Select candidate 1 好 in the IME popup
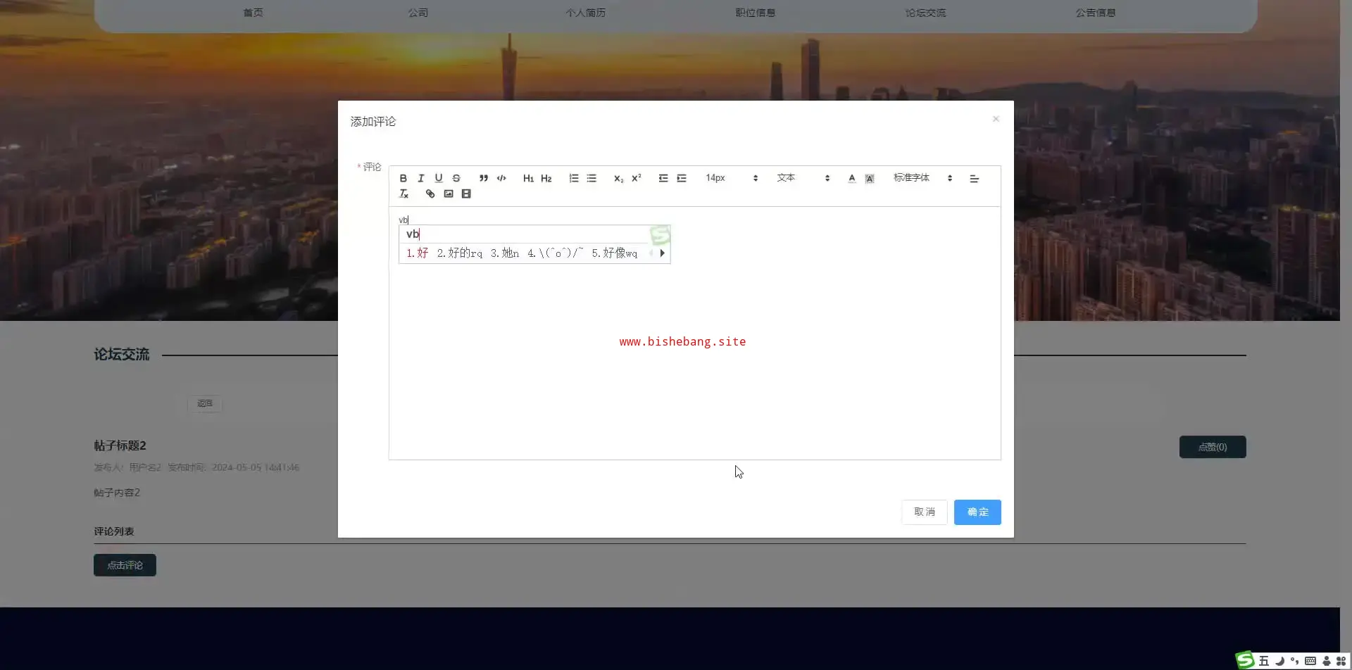Image resolution: width=1352 pixels, height=670 pixels. 418,253
